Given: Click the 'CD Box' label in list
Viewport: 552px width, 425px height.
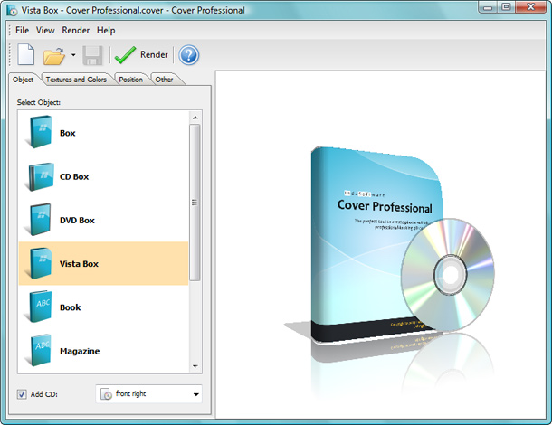Looking at the screenshot, I should point(74,176).
